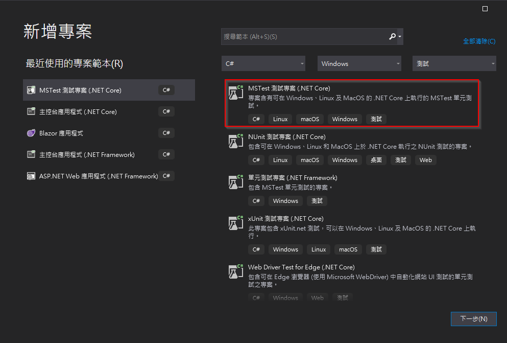Select recent template 主控台應用程式 (.NET Core)

click(x=109, y=111)
